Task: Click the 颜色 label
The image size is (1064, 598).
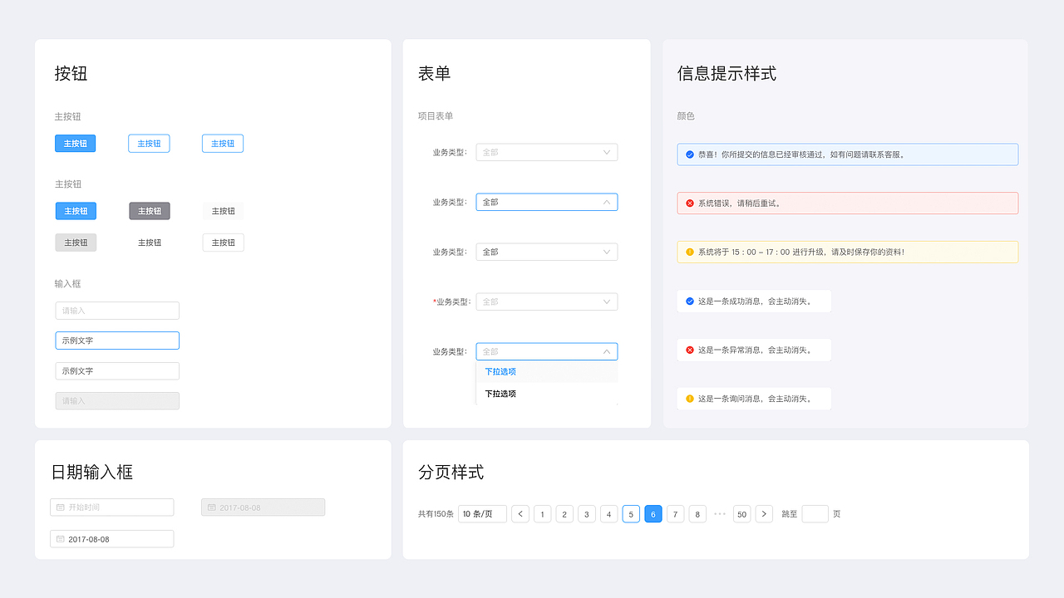Action: 686,116
